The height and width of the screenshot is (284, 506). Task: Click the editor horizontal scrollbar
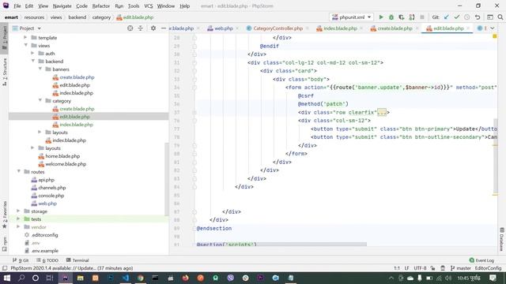281,244
